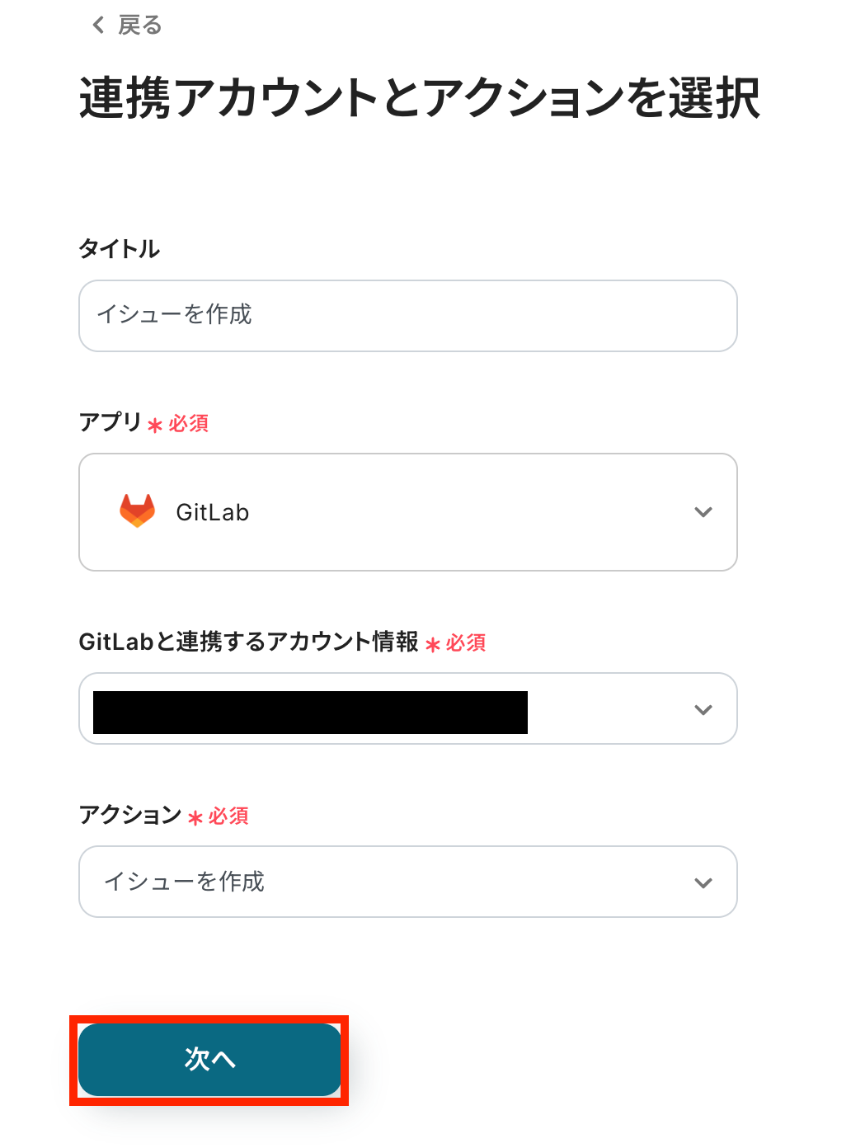
Task: Click the アプリ field label
Action: click(110, 422)
